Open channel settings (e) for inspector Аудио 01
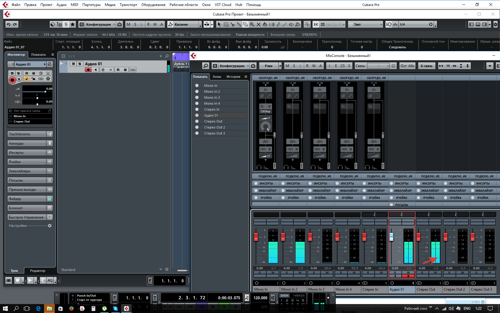The width and height of the screenshot is (500, 313). (50, 64)
